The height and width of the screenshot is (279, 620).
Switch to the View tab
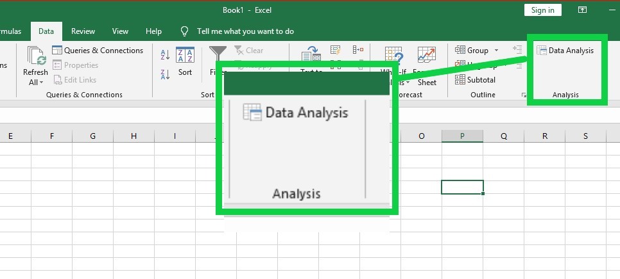coord(120,31)
